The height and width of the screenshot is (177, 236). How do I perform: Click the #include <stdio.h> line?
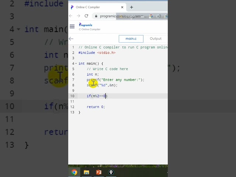point(97,53)
